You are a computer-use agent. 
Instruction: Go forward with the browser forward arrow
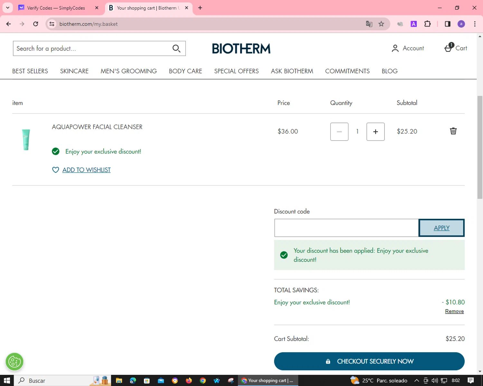[22, 24]
